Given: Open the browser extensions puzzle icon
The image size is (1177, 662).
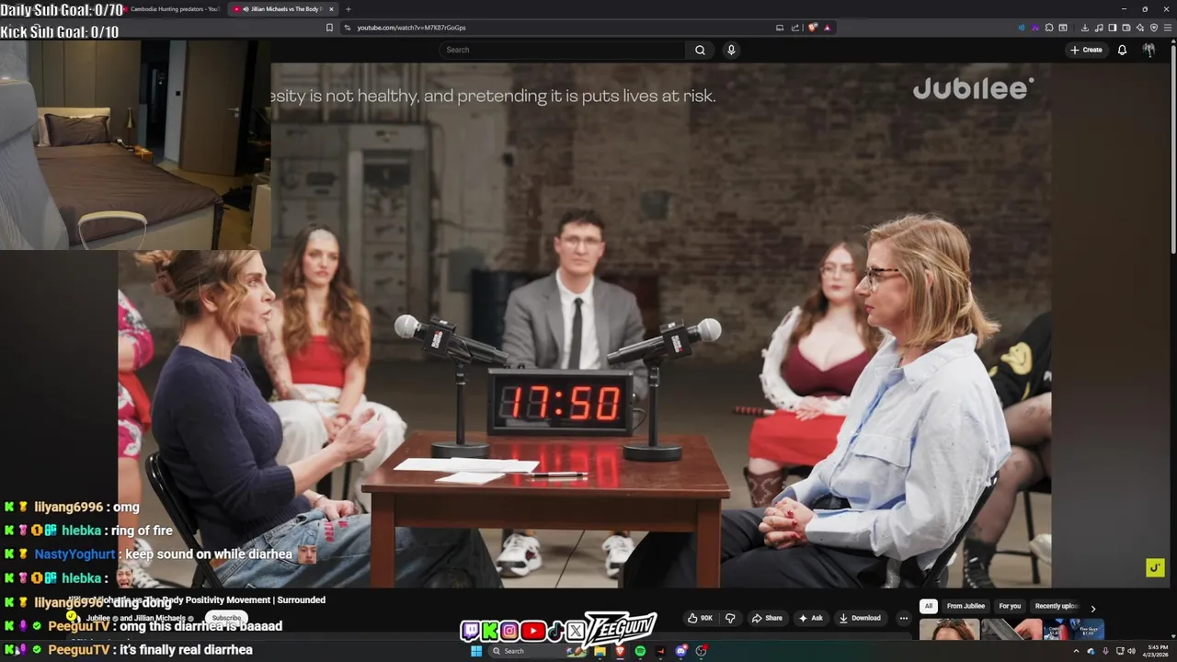Looking at the screenshot, I should pos(1049,28).
